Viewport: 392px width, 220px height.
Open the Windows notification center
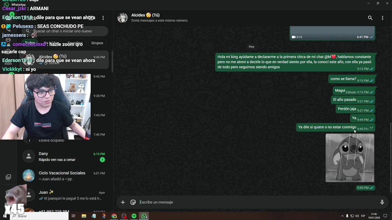click(385, 216)
